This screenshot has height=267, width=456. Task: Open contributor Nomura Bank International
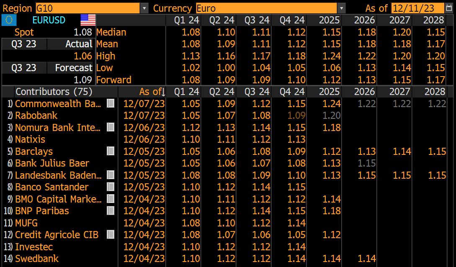pos(58,127)
